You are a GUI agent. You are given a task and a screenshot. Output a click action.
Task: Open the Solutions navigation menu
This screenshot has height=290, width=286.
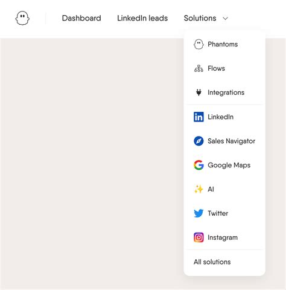206,18
